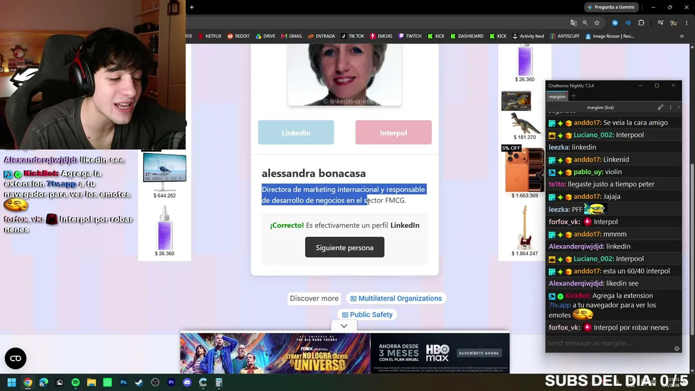Expand the hidden bookmarks overflow chevron

[681, 36]
